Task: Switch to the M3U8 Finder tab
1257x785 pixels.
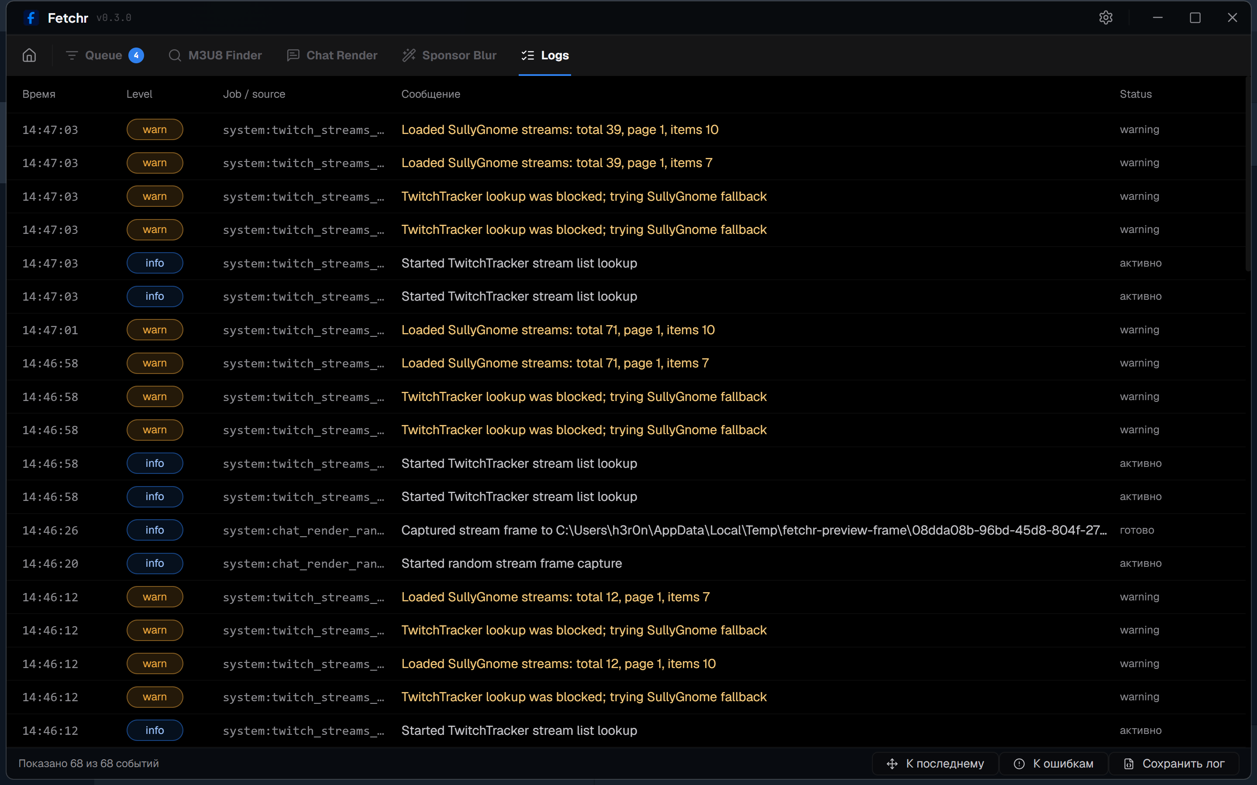Action: click(x=215, y=55)
